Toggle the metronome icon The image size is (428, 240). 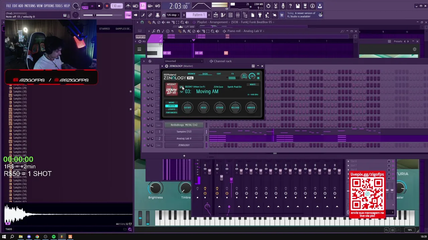pyautogui.click(x=128, y=6)
